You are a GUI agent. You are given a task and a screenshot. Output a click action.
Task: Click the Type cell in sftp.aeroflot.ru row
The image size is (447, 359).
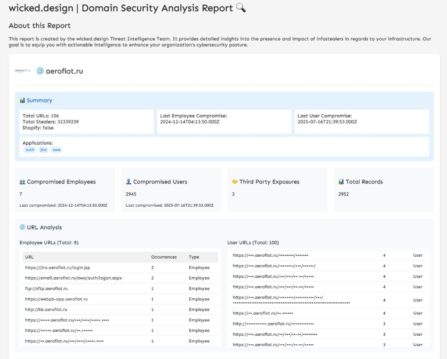tap(199, 289)
